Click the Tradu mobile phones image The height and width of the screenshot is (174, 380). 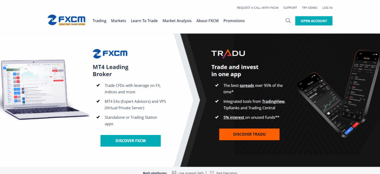(338, 94)
